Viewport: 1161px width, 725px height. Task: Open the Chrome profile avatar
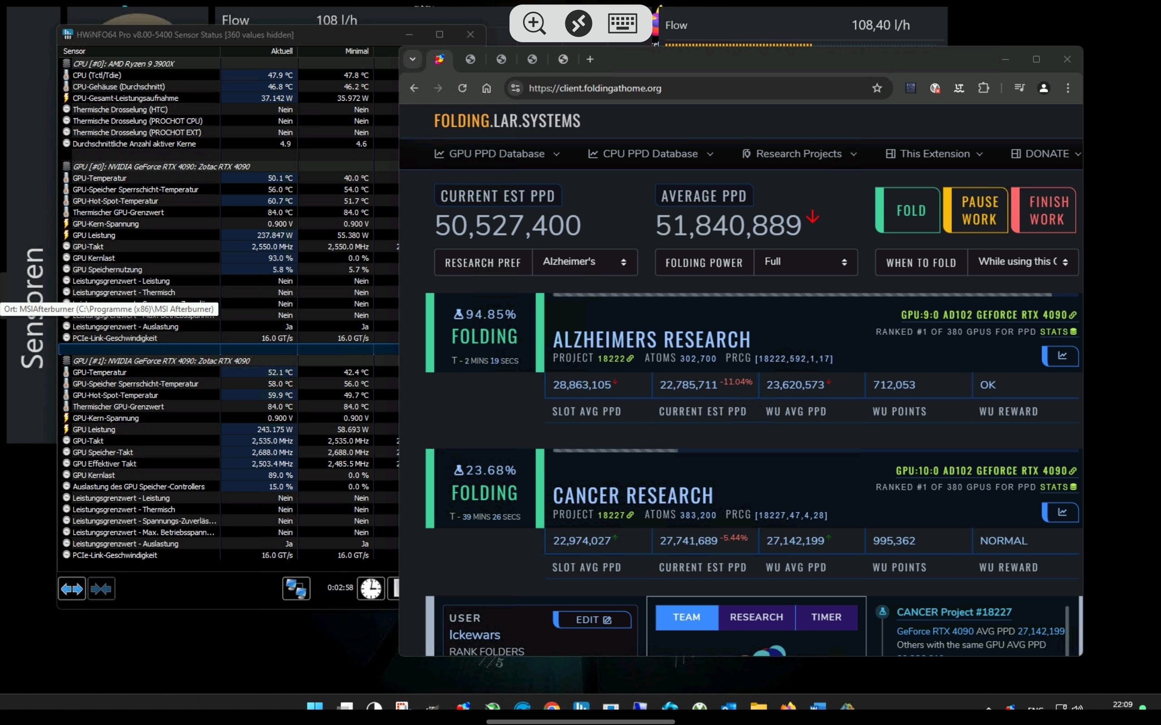pyautogui.click(x=1043, y=88)
